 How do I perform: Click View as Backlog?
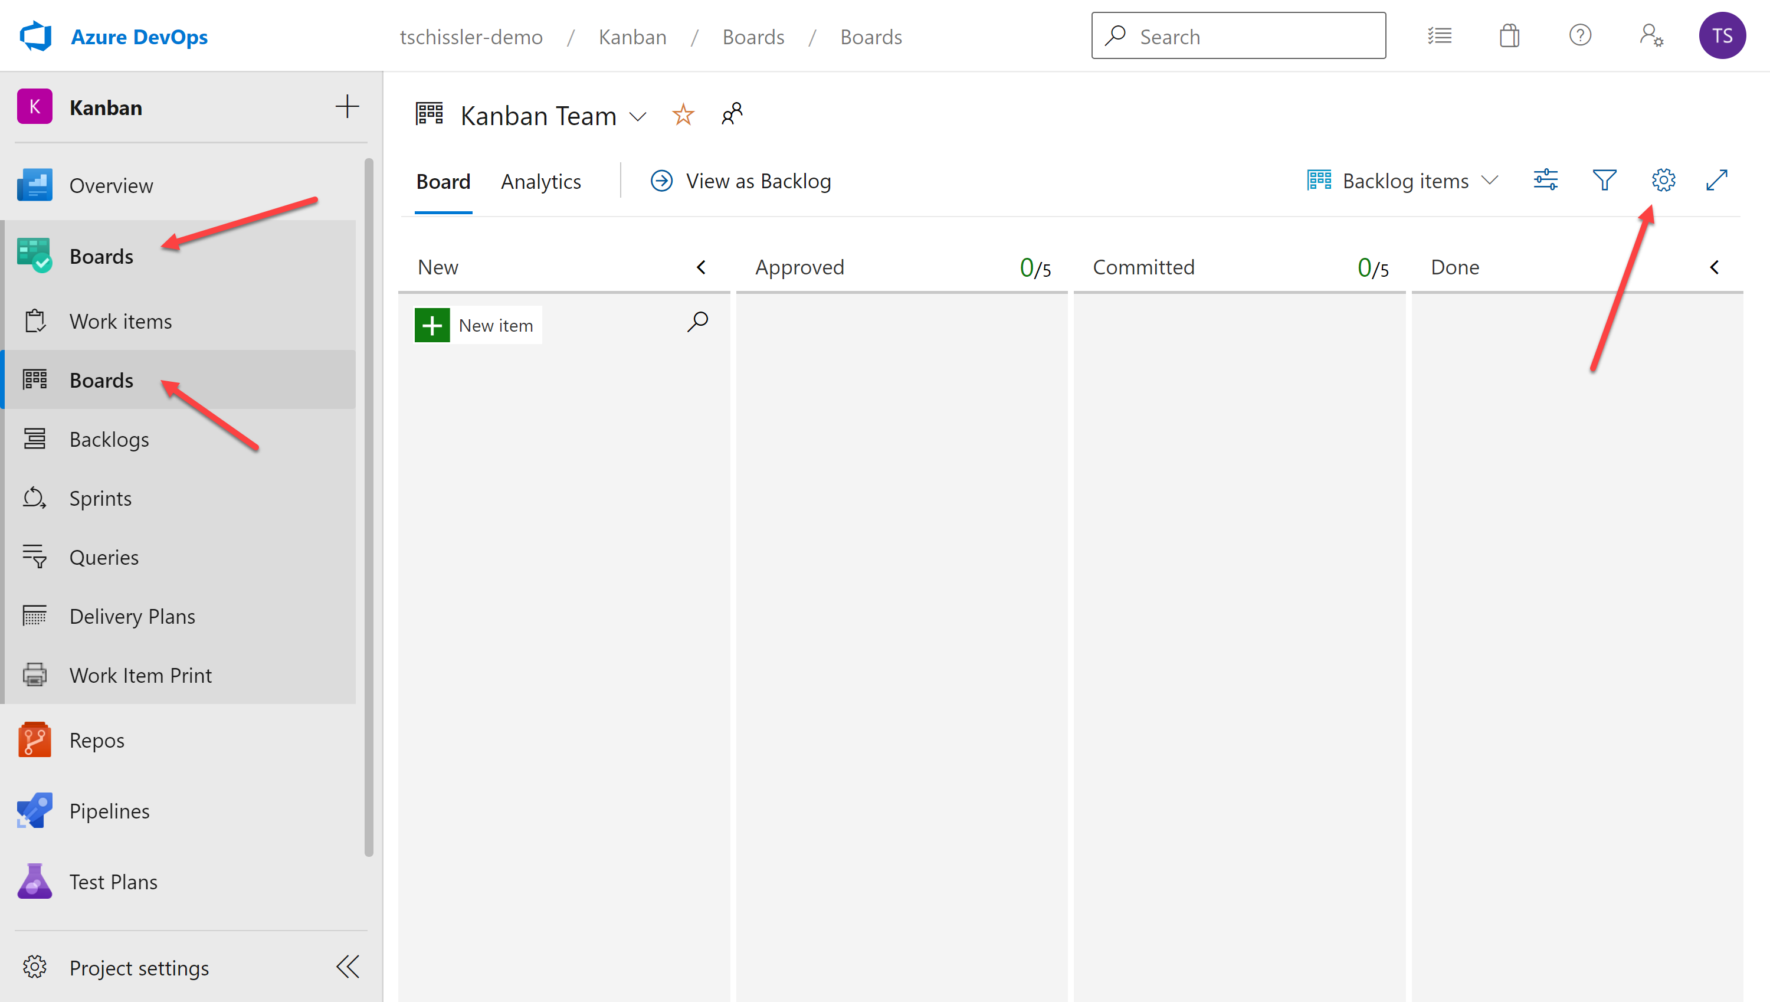coord(741,181)
